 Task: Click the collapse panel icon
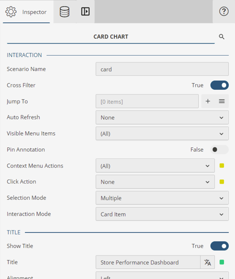pyautogui.click(x=85, y=12)
